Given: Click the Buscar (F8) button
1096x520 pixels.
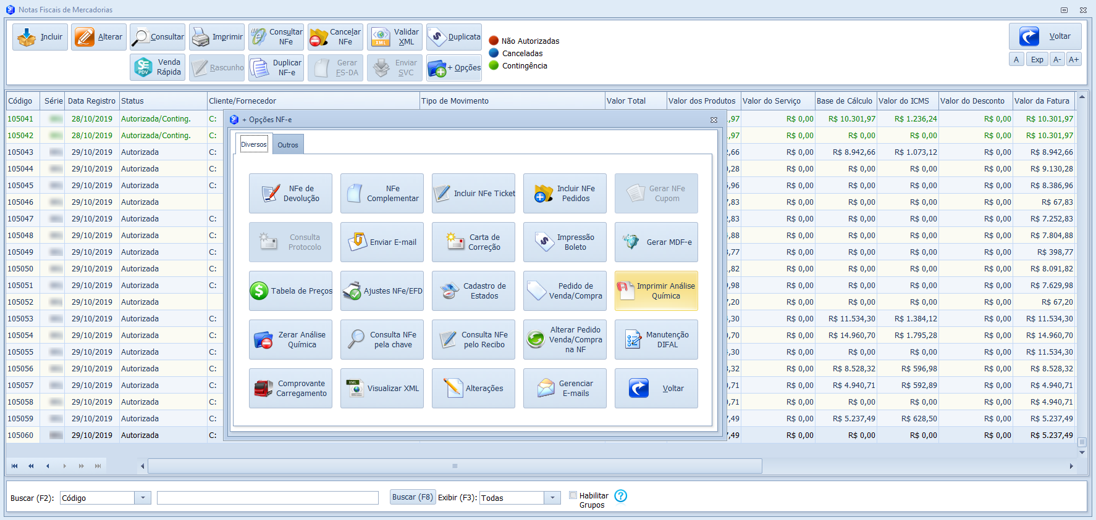Looking at the screenshot, I should pyautogui.click(x=413, y=497).
